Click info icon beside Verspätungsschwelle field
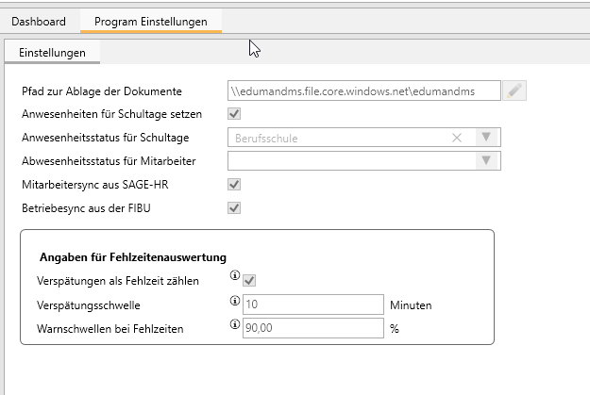The width and height of the screenshot is (590, 395). [235, 301]
